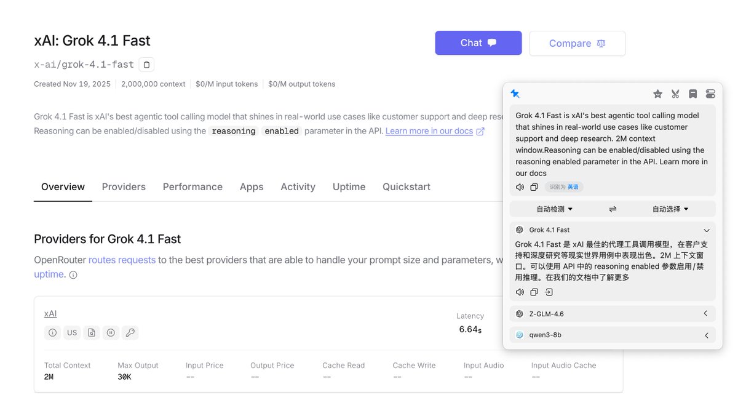Click external link icon after docs link

pyautogui.click(x=480, y=131)
